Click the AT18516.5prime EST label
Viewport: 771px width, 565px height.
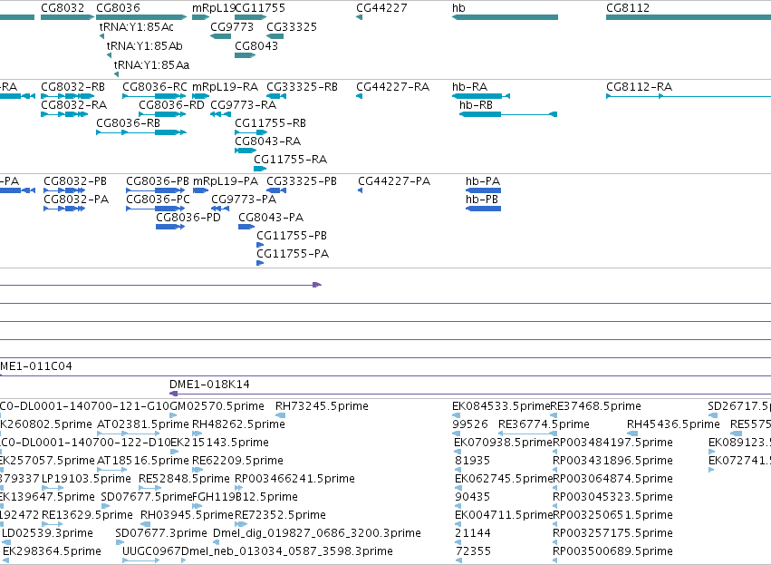pyautogui.click(x=143, y=461)
